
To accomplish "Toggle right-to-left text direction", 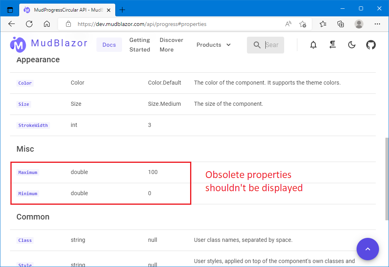I will click(333, 45).
